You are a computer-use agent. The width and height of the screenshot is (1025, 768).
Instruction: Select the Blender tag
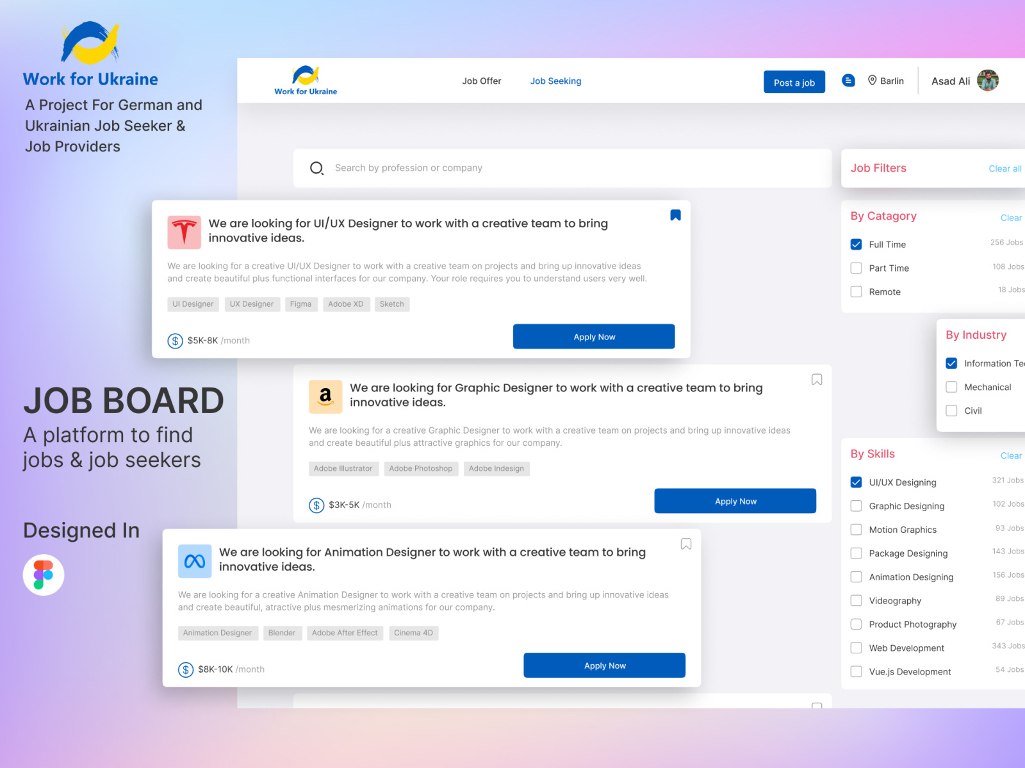[x=282, y=633]
